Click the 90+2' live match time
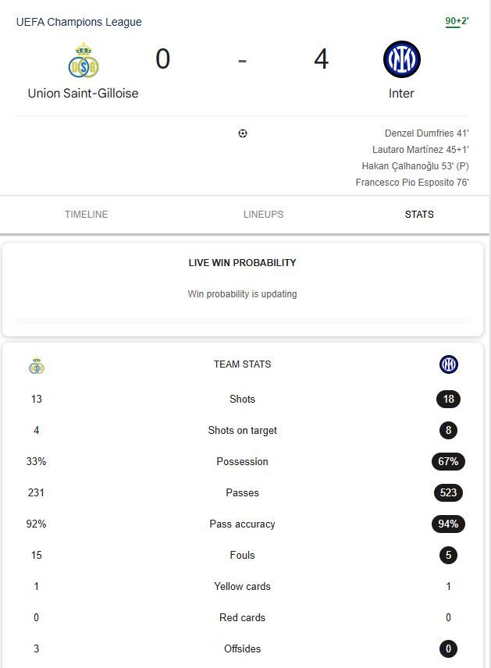Screen dimensions: 491x668 [x=457, y=21]
